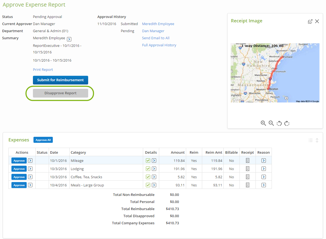Screen dimensions: 326x239
Task: Expand details arrow for Meals - Large Group
Action: tap(154, 185)
